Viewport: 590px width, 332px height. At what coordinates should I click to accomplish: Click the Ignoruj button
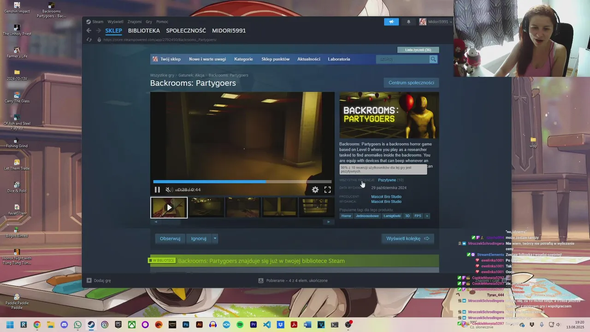[x=199, y=238]
